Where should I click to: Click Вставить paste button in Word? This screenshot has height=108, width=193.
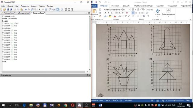click(94, 13)
